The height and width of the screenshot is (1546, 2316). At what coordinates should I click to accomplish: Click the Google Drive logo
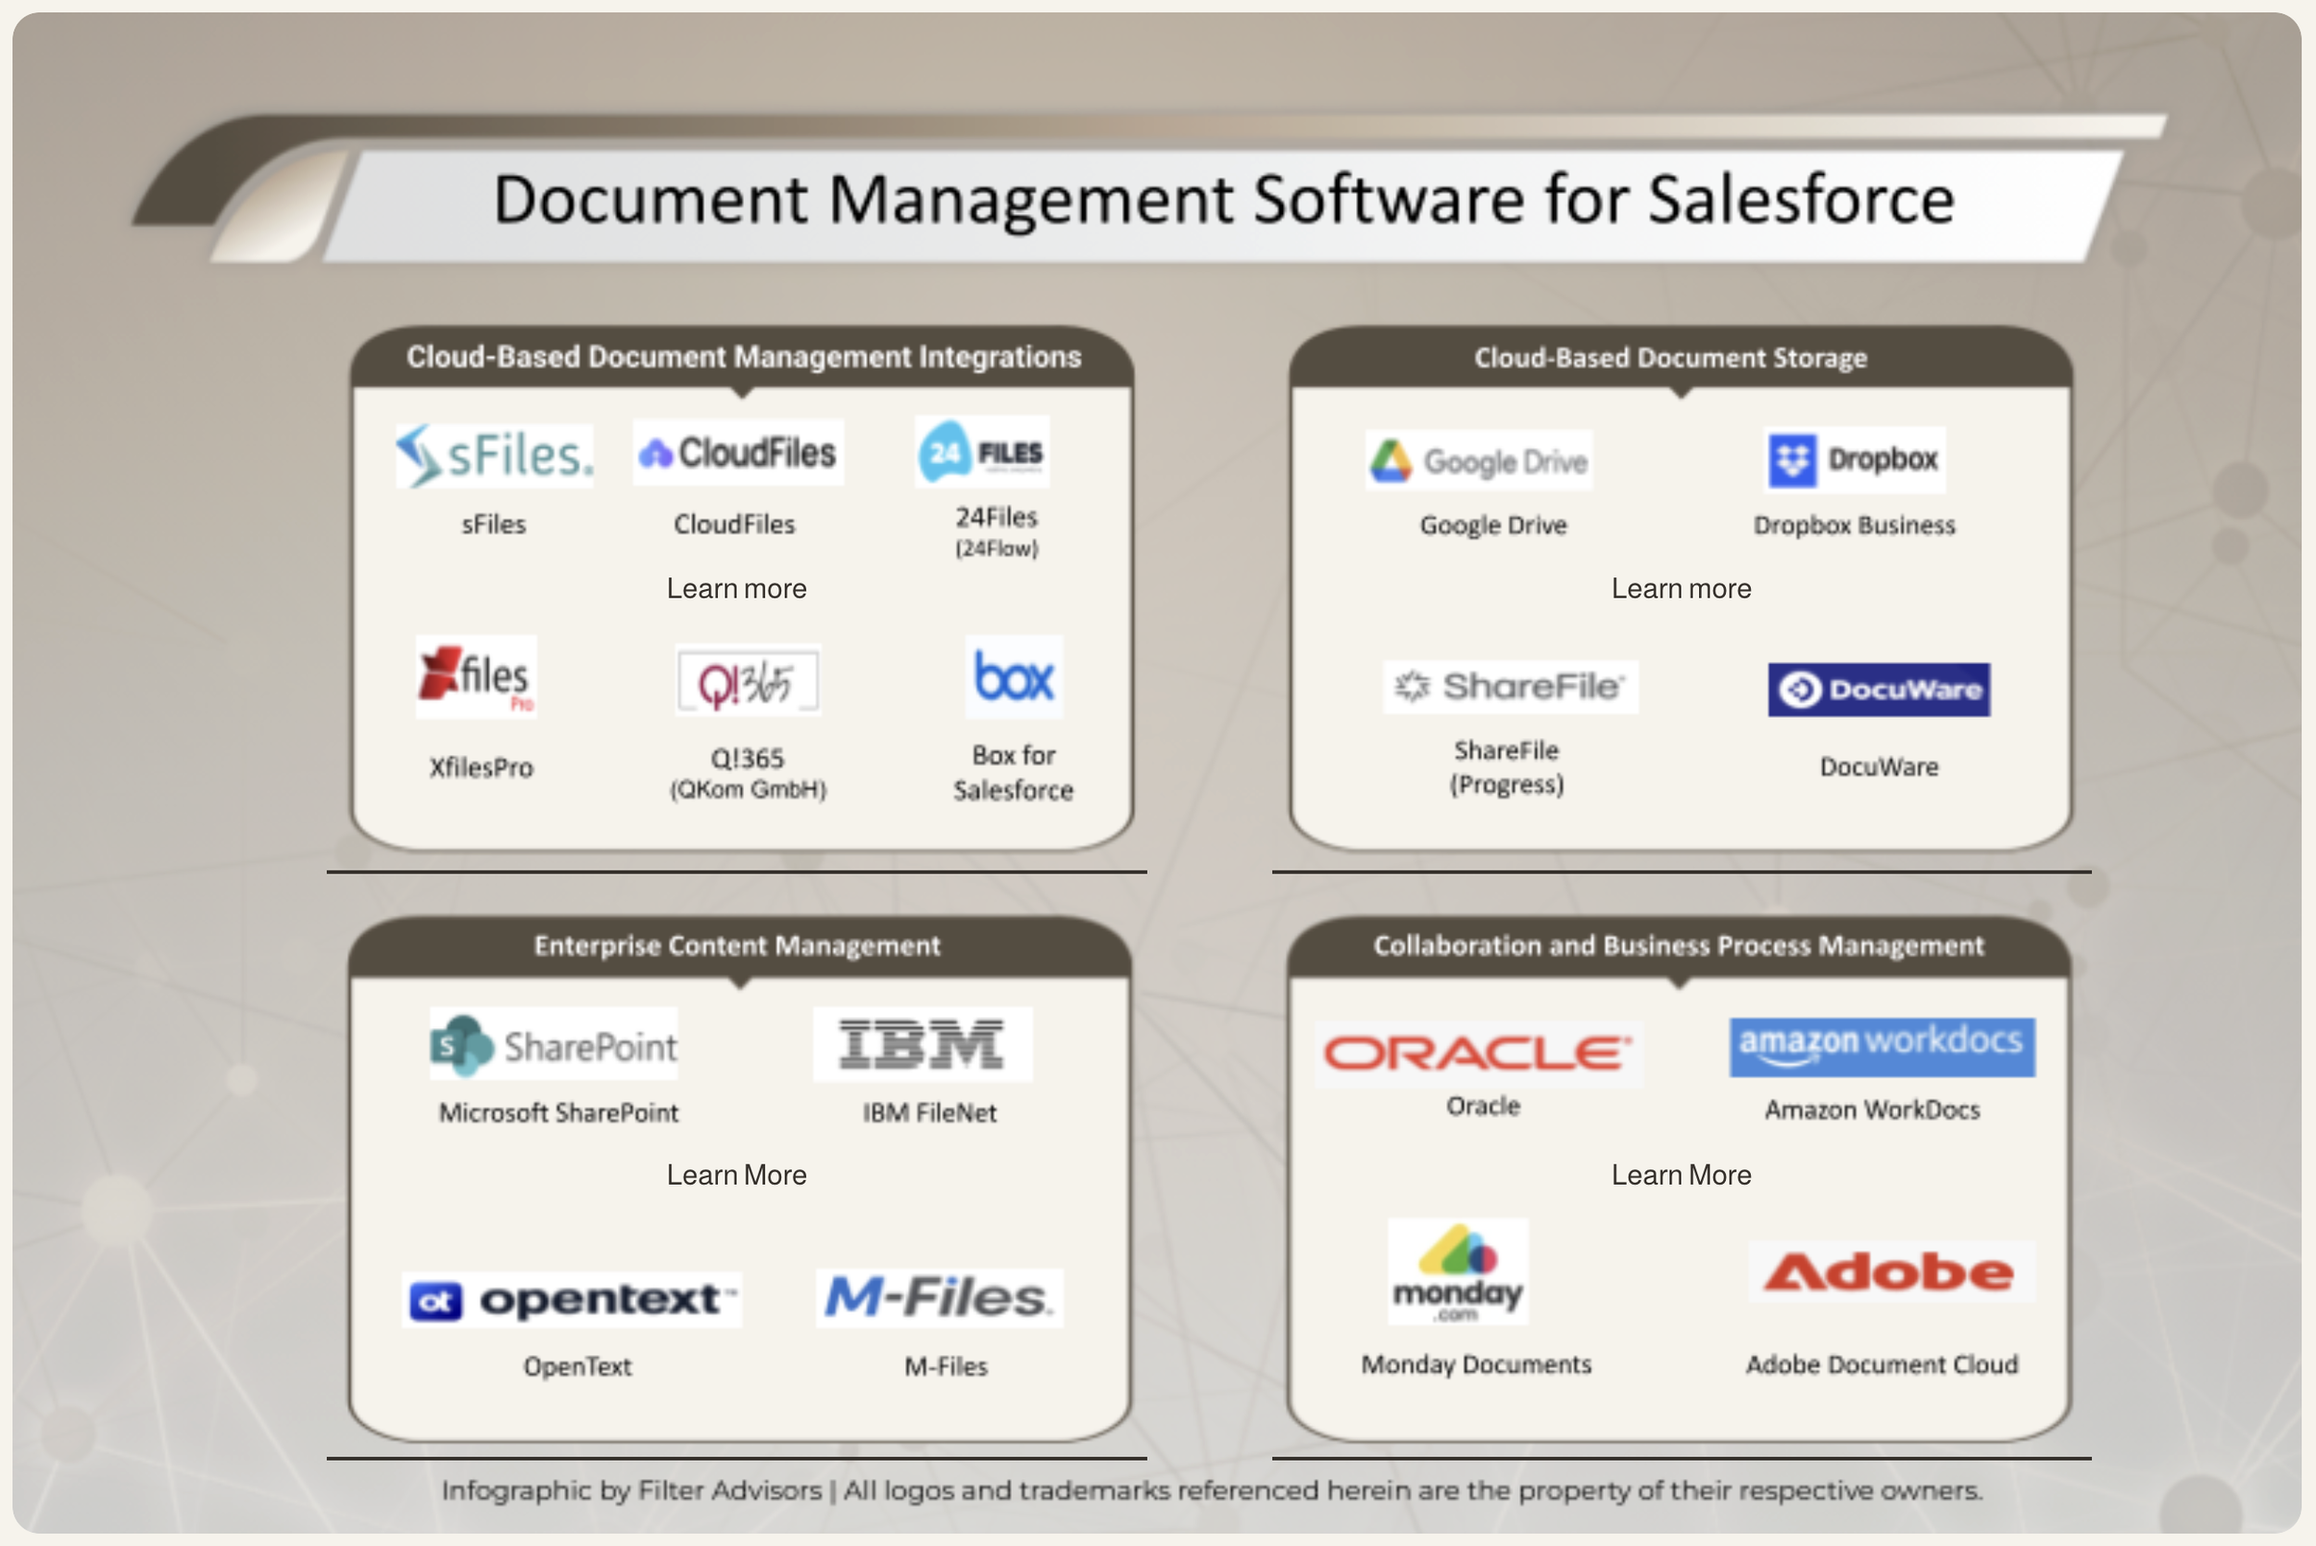coord(1478,460)
